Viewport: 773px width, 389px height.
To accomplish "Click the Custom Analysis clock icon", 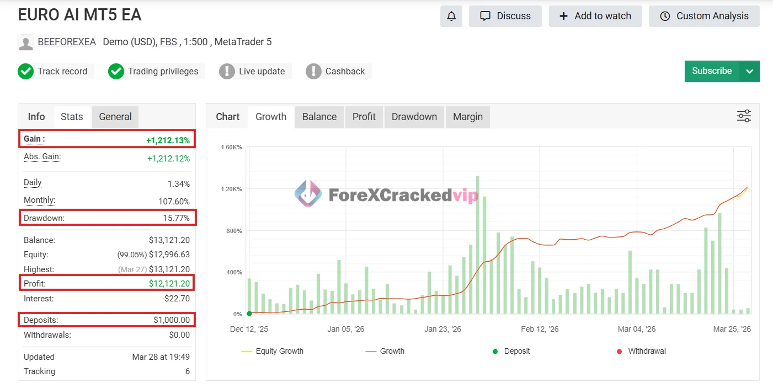I will (665, 16).
